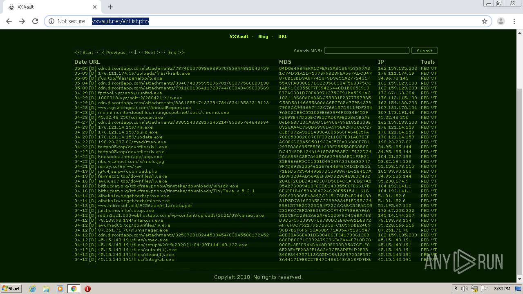Open 45.32.48.250/composer.exe link
Viewport: 523px width, 294px height.
tap(130, 118)
